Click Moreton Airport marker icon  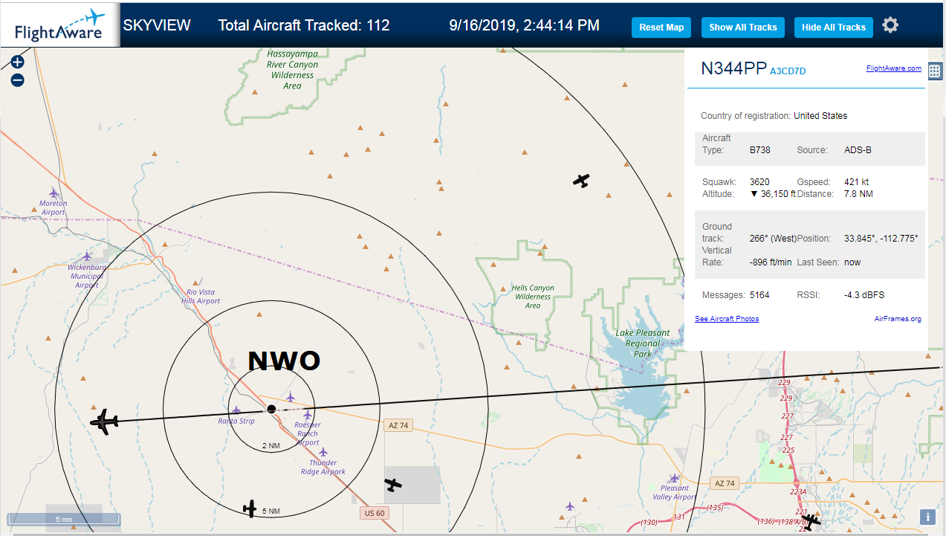(54, 193)
